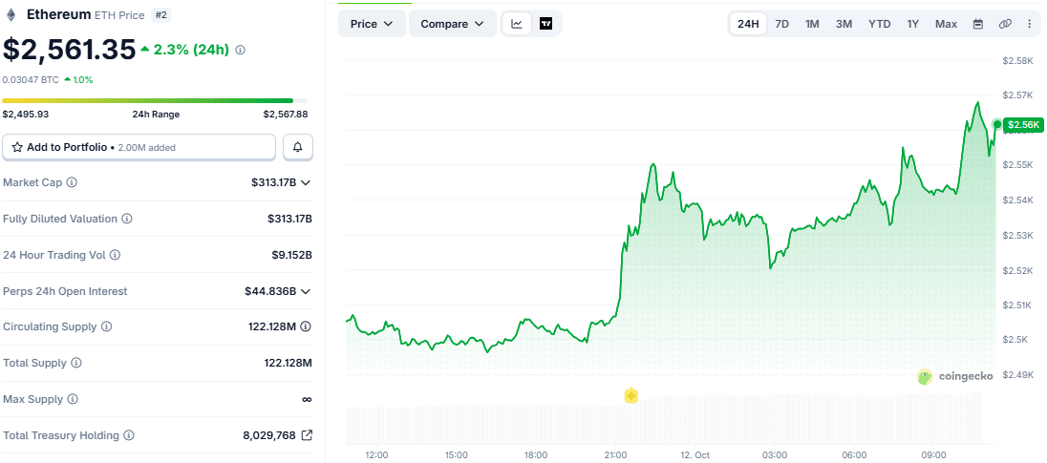Viewport: 1047px width, 463px height.
Task: Click the infinity Max Supply value
Action: coord(307,399)
